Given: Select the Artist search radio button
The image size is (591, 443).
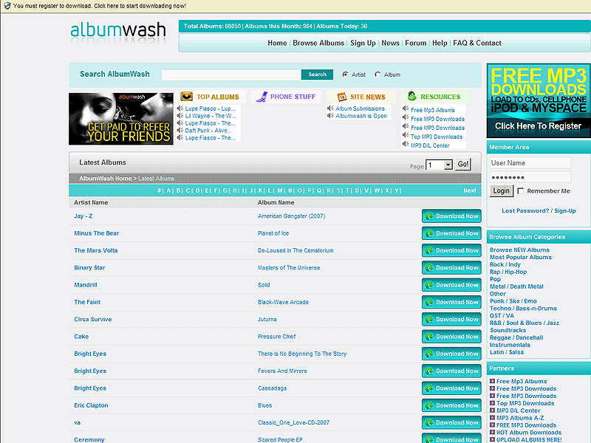Looking at the screenshot, I should [x=345, y=74].
